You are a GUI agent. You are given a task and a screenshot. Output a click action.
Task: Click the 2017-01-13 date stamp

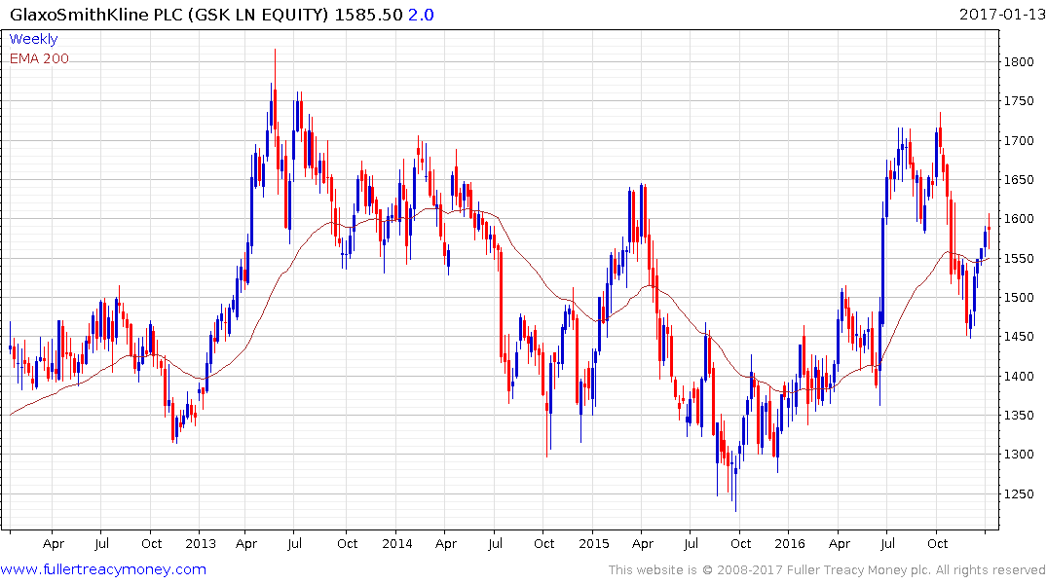pos(1001,14)
